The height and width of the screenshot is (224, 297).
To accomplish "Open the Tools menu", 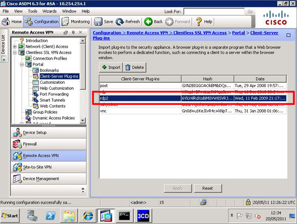I will (x=32, y=11).
